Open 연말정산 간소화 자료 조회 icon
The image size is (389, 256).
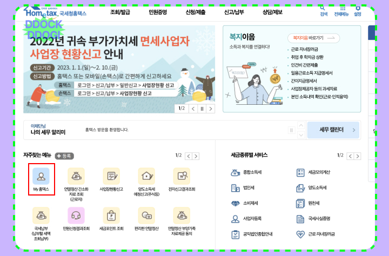pyautogui.click(x=76, y=176)
